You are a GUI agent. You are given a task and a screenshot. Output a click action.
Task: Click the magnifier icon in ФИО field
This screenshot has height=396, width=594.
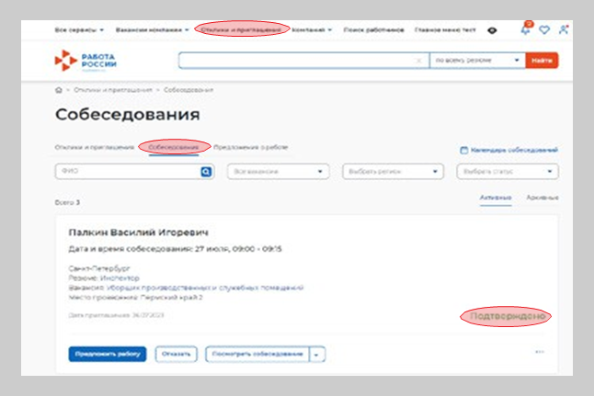(207, 171)
